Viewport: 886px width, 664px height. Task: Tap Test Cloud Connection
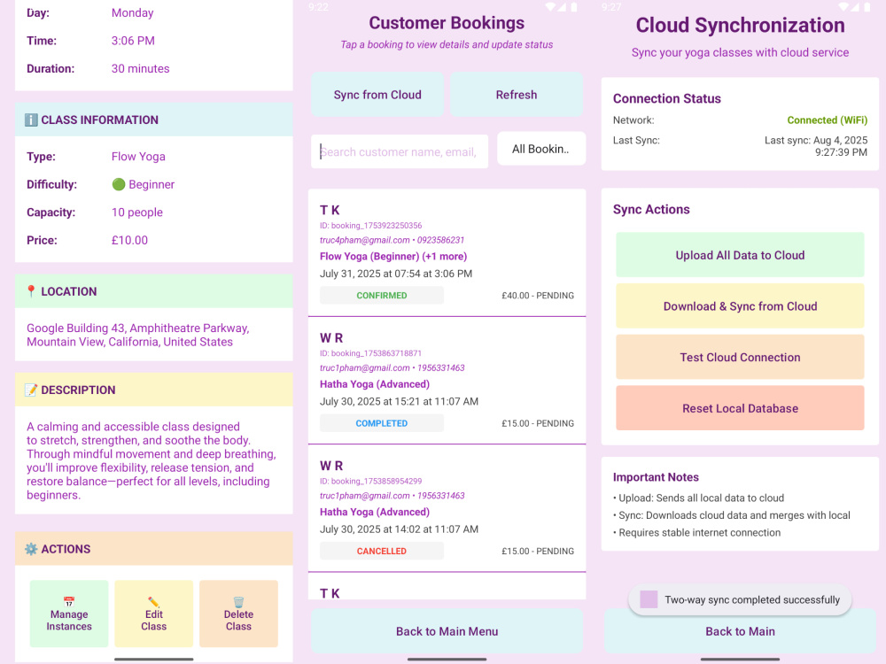click(740, 358)
